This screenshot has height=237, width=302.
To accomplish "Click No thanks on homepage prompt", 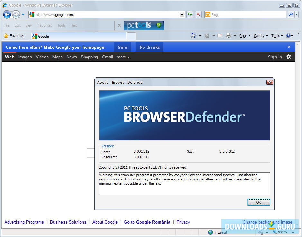I will click(150, 47).
